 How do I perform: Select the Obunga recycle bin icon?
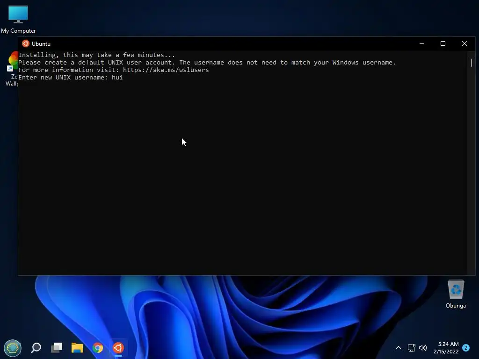click(x=456, y=294)
